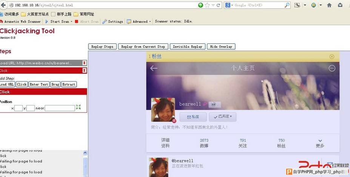Viewport: 350px width, 177px height.
Task: Click the log panel scroll-up arrow
Action: pyautogui.click(x=85, y=153)
